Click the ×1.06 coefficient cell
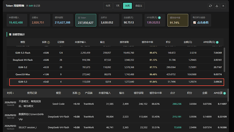Image resolution: width=234 pixels, height=132 pixels. (x=46, y=74)
